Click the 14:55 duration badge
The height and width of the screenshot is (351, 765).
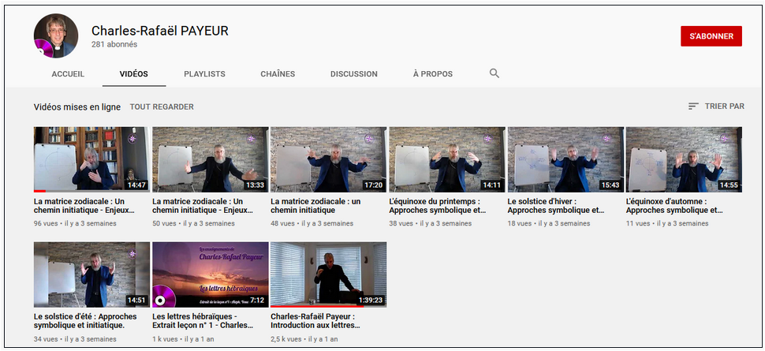(729, 185)
